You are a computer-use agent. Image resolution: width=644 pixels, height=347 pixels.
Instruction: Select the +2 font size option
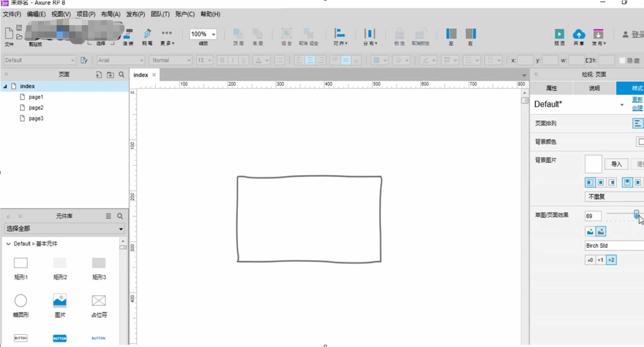coord(611,260)
